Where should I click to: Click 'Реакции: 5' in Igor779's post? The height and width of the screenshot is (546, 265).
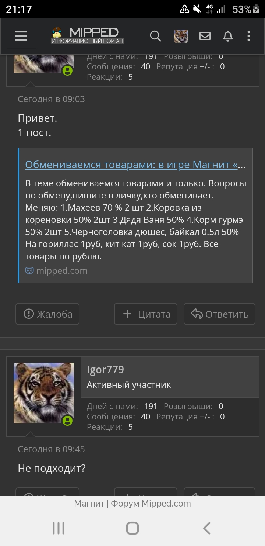(x=110, y=427)
